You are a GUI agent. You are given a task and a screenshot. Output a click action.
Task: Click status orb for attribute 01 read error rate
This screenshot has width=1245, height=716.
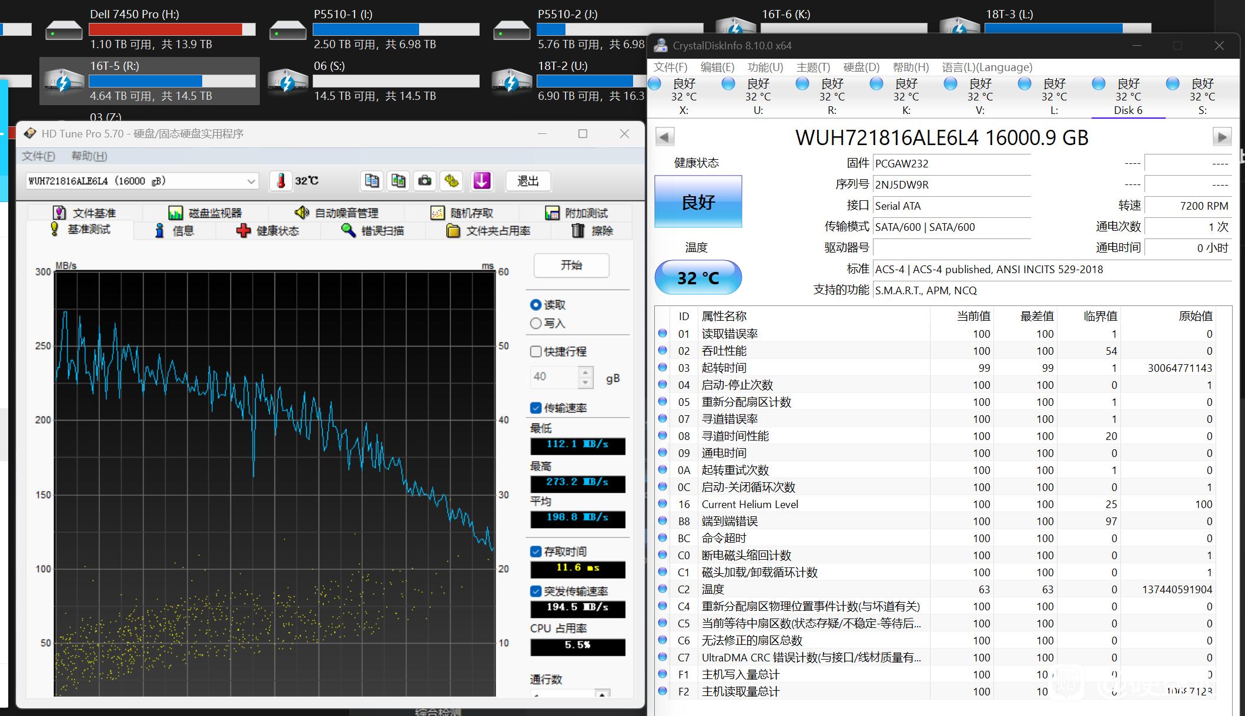click(662, 334)
